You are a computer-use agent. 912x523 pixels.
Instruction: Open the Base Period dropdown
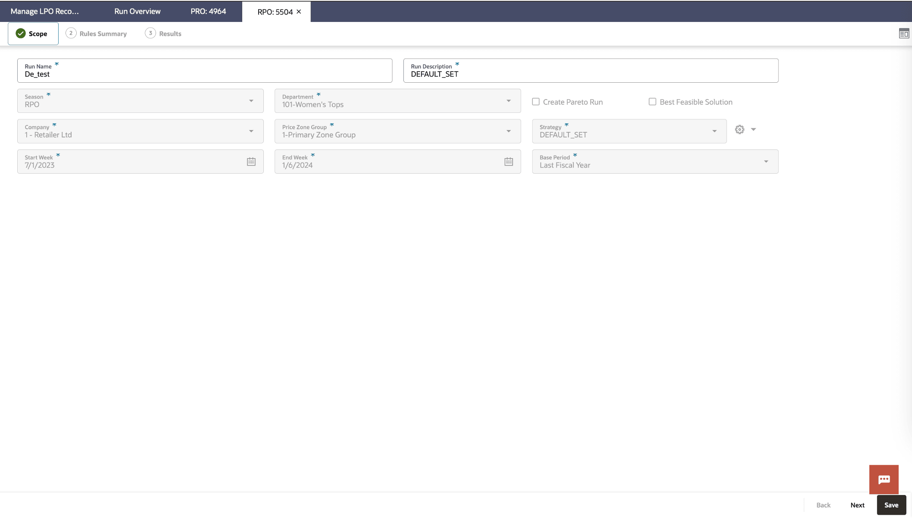(766, 162)
